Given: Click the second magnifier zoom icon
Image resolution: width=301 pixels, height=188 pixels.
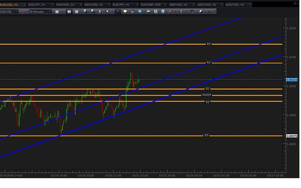Looking at the screenshot, I should (x=92, y=12).
